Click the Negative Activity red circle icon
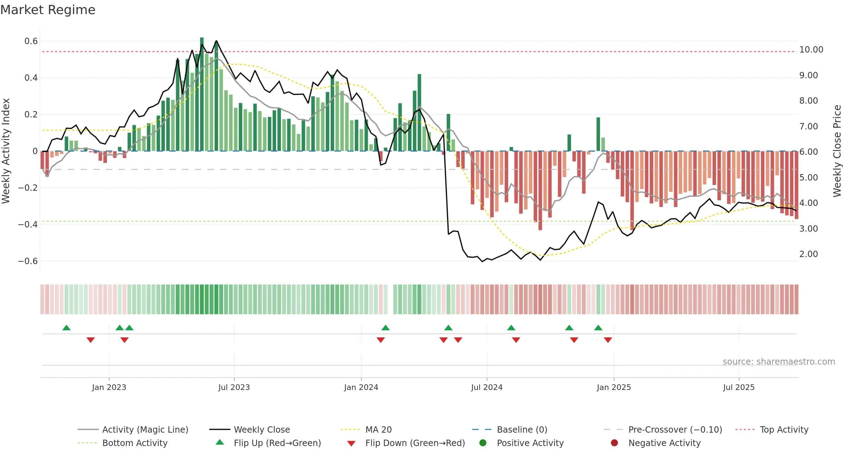847x476 pixels. pyautogui.click(x=614, y=443)
